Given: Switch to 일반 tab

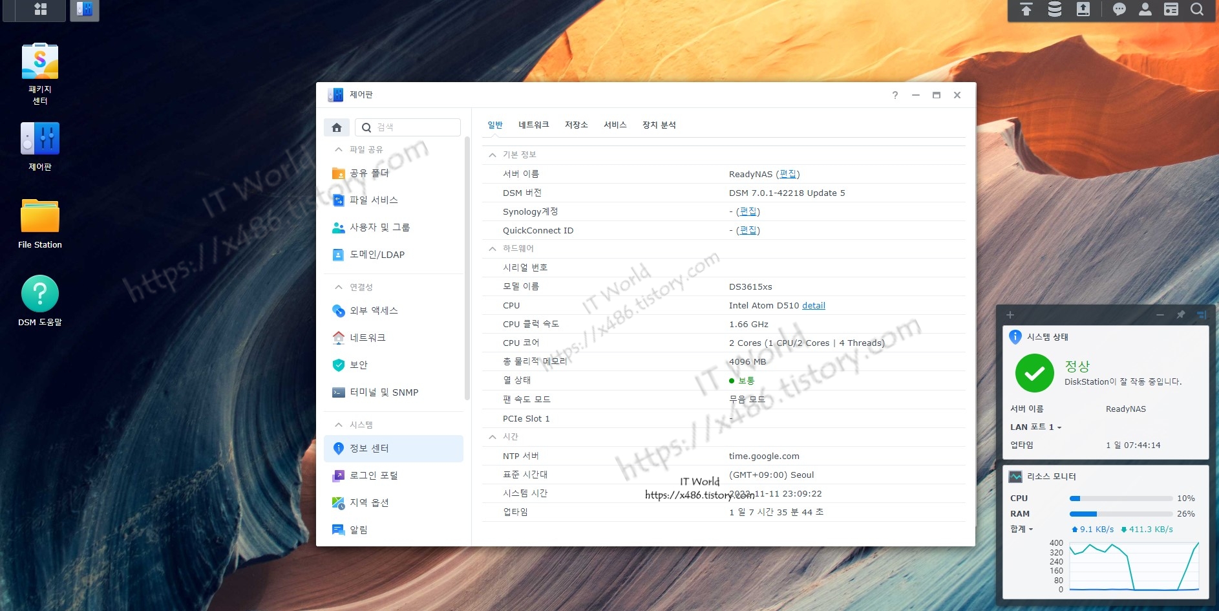Looking at the screenshot, I should coord(495,125).
